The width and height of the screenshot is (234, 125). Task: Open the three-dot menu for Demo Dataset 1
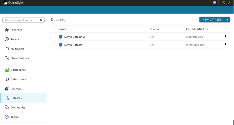click(225, 45)
